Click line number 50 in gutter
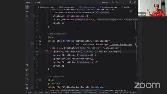Image resolution: width=167 pixels, height=94 pixels. click(37, 52)
